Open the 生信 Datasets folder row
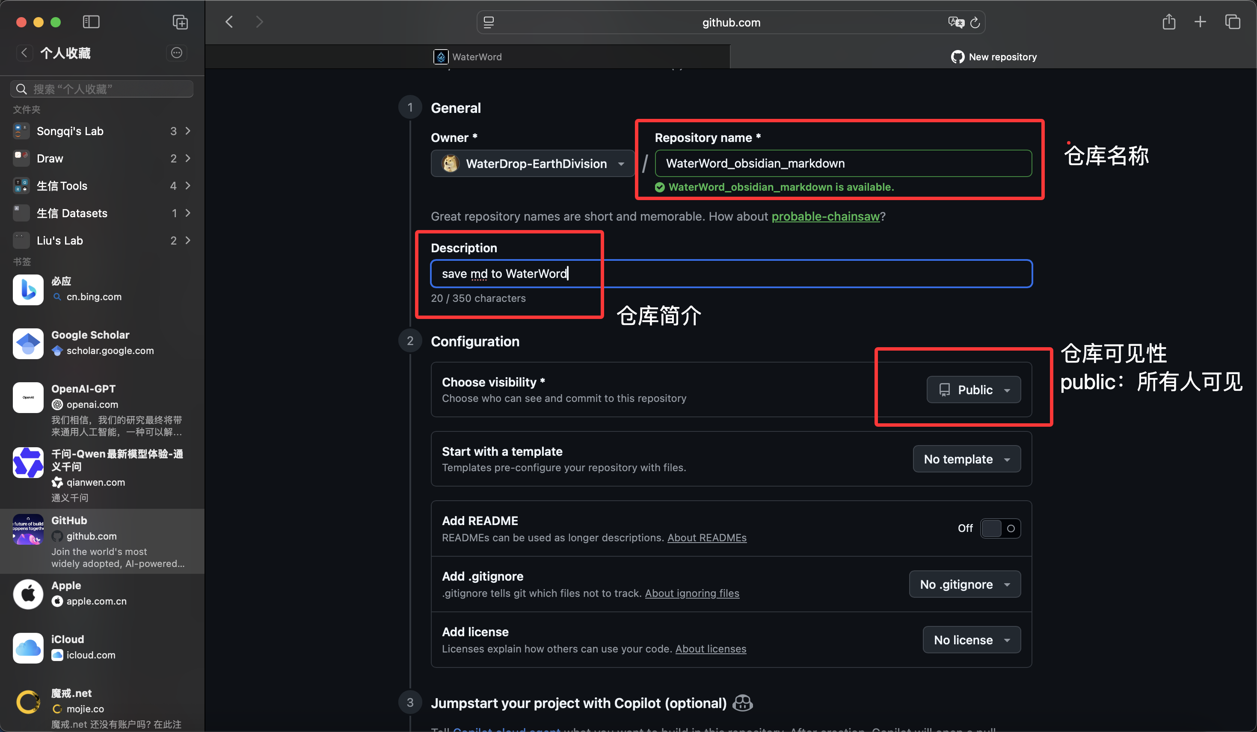The width and height of the screenshot is (1257, 732). tap(102, 213)
